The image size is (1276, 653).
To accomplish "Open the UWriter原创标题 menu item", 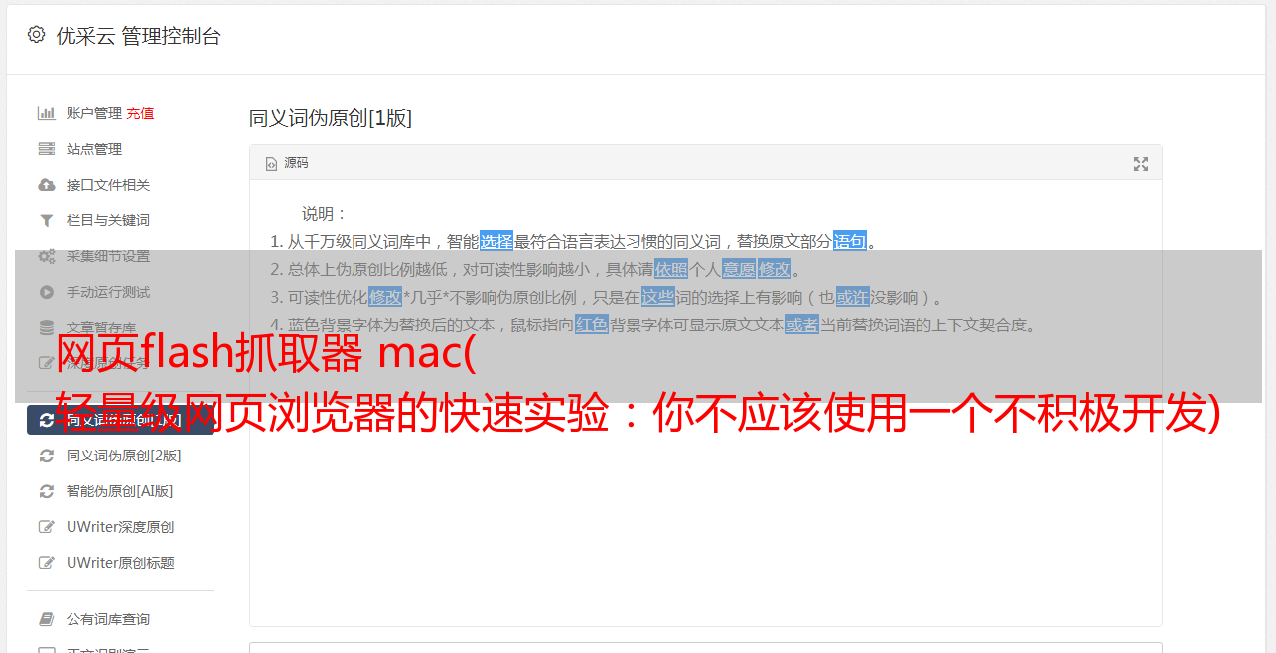I will [120, 563].
